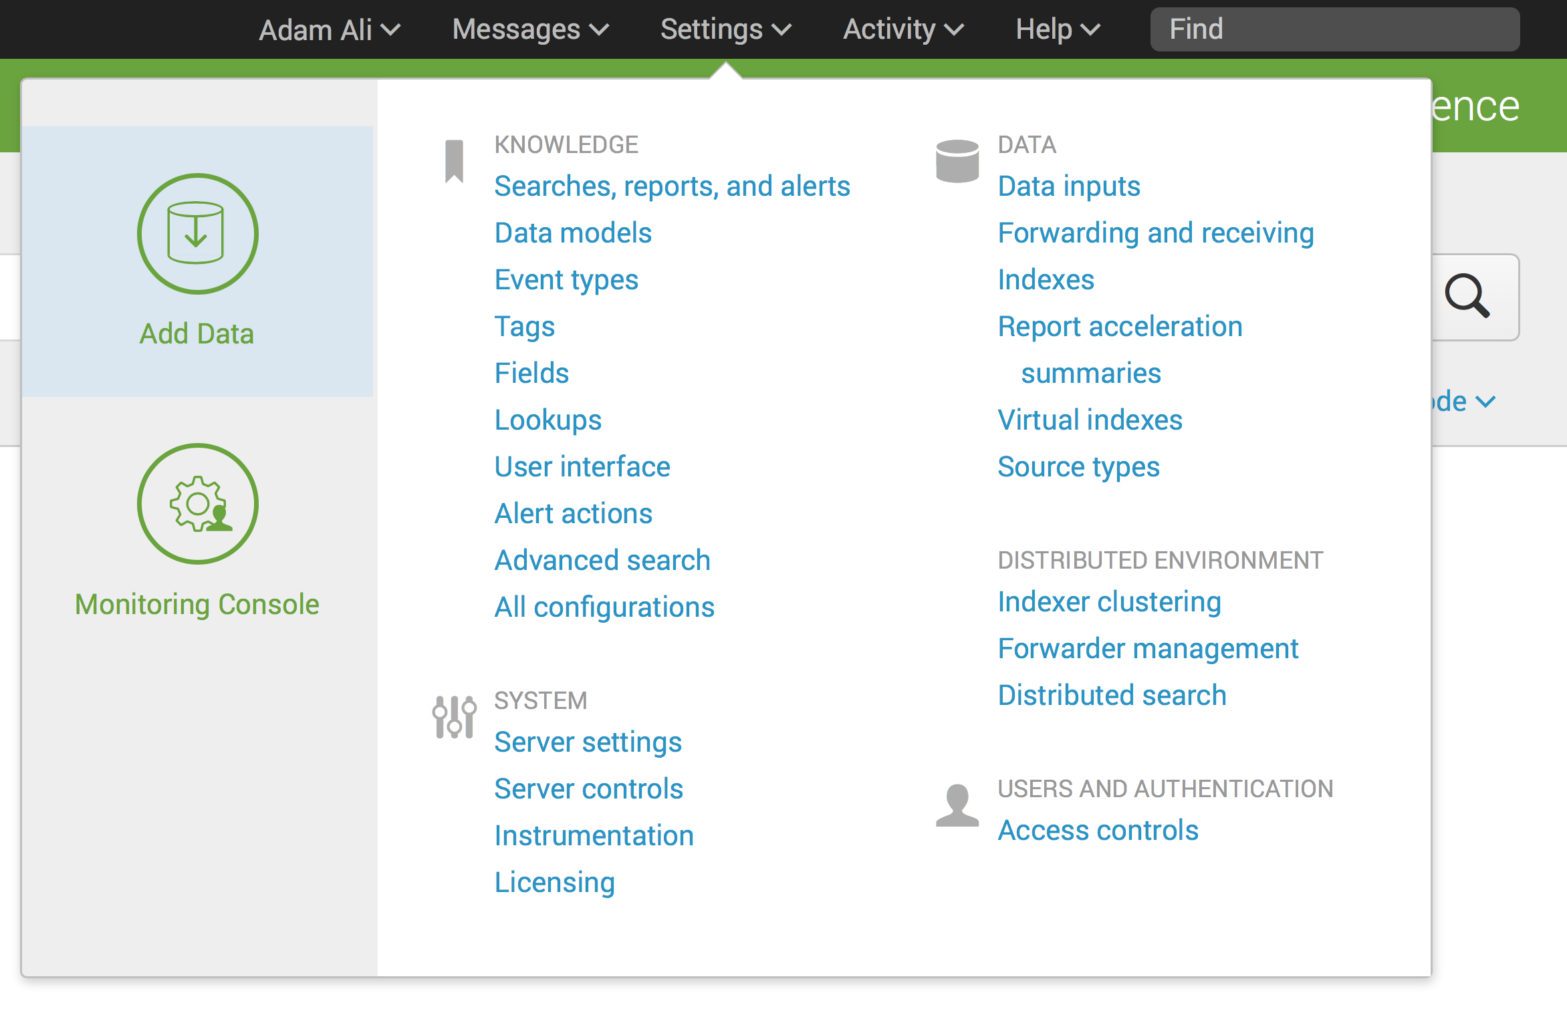Select the Tags menu entry
Screen dimensions: 1567x1009
(x=525, y=327)
